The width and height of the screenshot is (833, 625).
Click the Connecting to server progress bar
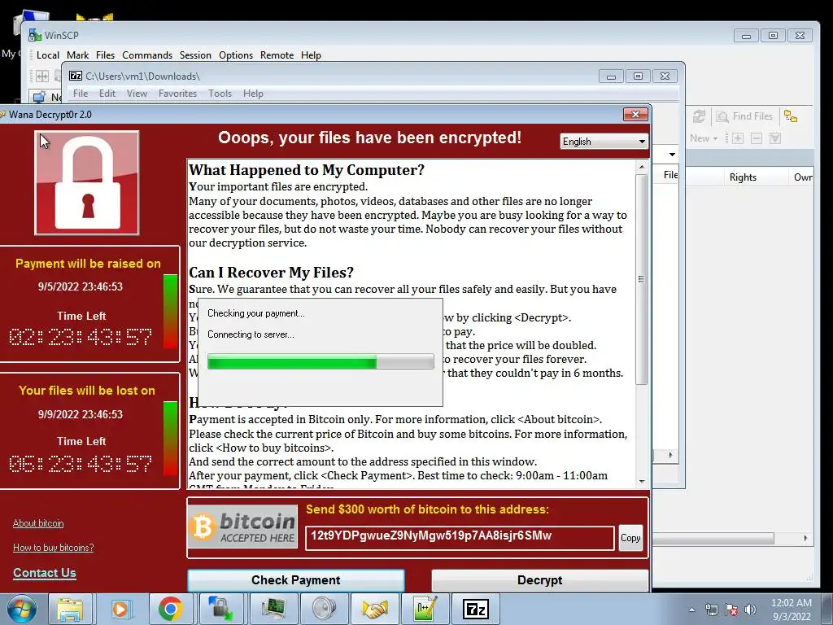(x=321, y=361)
